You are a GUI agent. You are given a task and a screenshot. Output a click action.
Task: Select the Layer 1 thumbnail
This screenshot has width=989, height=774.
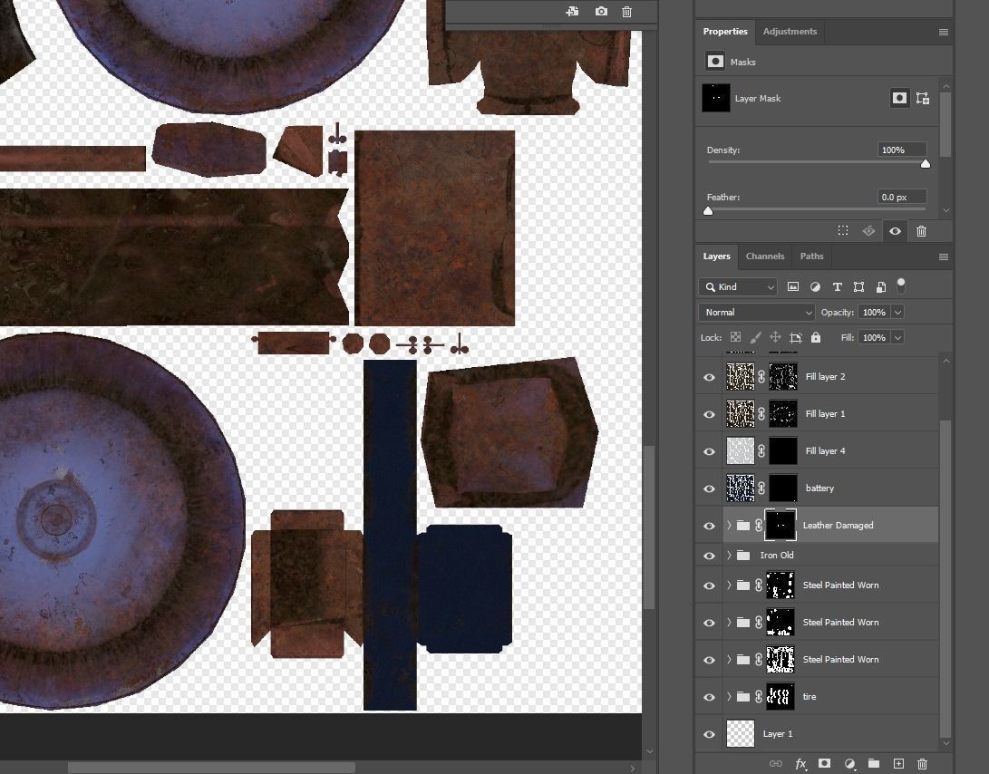[741, 733]
